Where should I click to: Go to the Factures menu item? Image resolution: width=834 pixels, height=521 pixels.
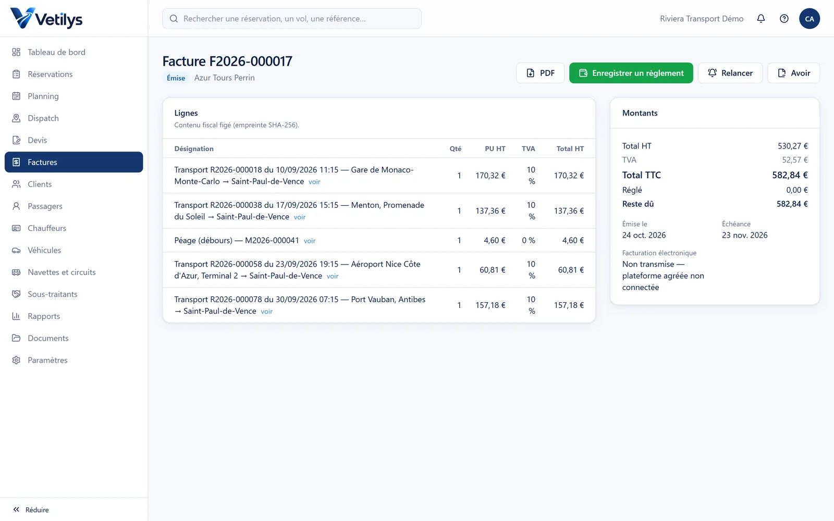click(73, 162)
